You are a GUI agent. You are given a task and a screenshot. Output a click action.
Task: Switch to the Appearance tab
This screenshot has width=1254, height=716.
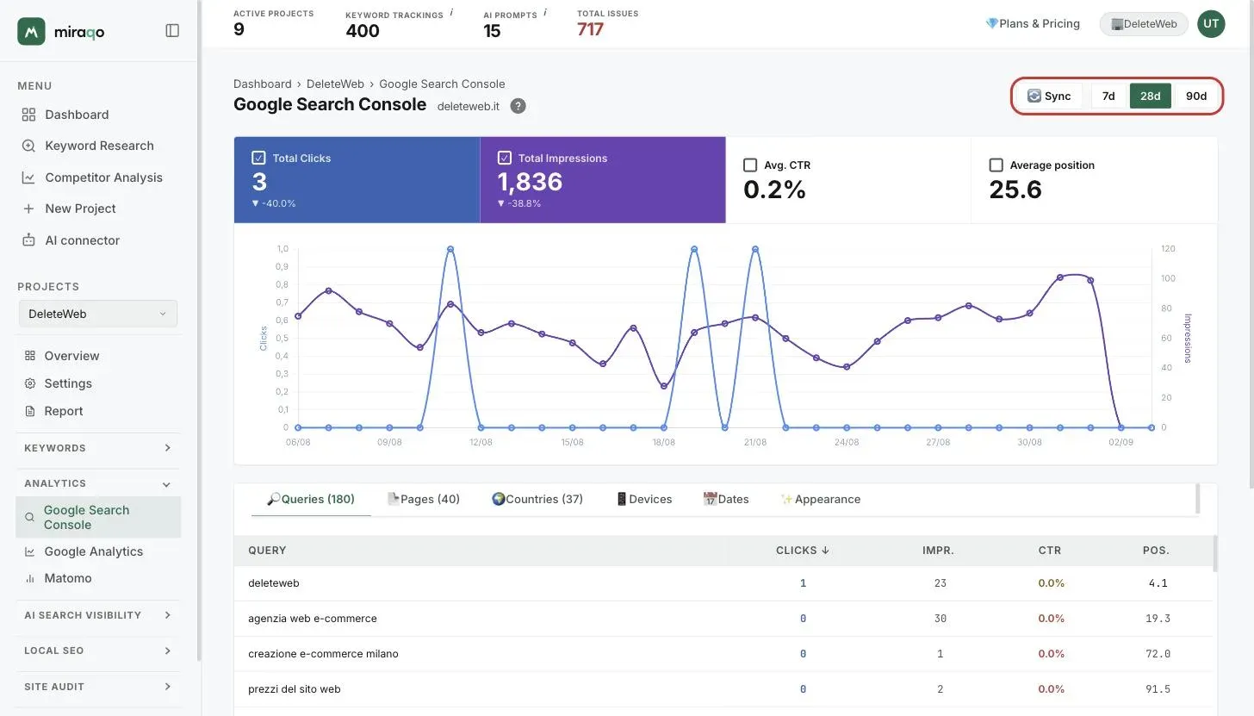[820, 499]
